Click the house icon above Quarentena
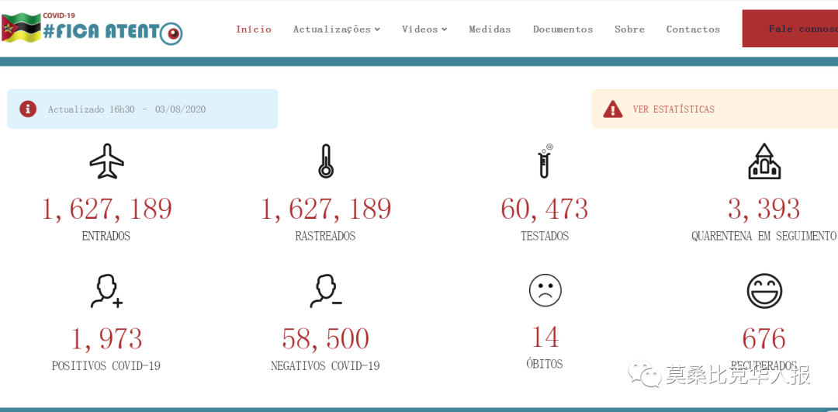Image resolution: width=838 pixels, height=412 pixels. tap(764, 161)
